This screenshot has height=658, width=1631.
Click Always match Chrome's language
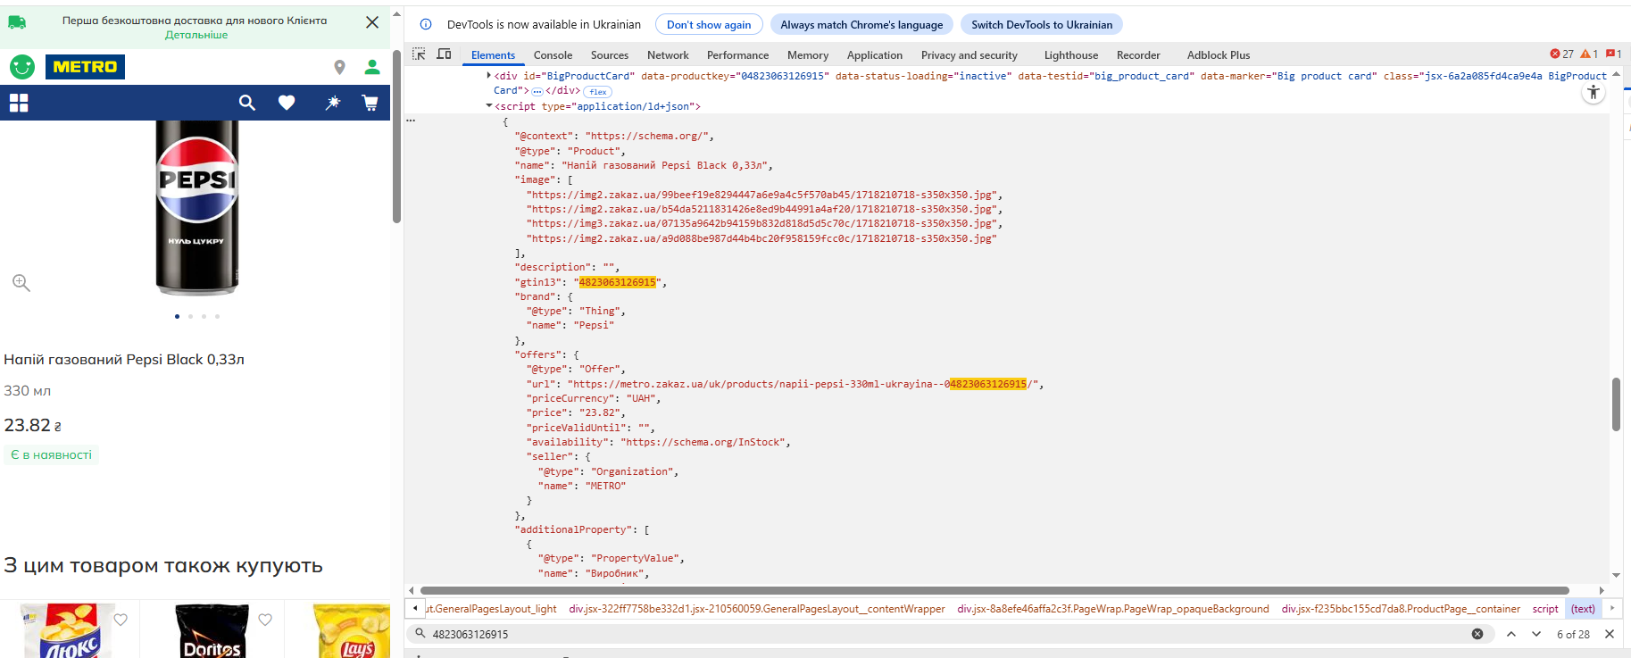861,24
